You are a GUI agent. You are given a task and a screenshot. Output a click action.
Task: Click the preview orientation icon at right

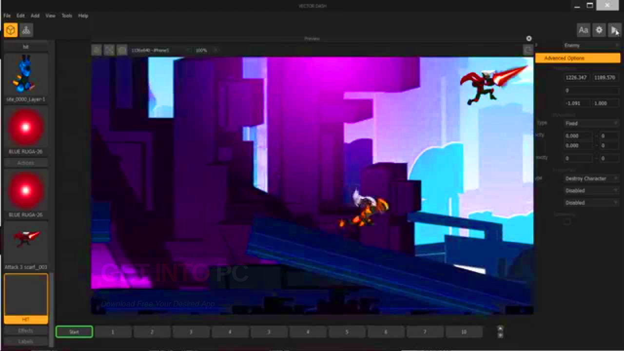(x=527, y=50)
